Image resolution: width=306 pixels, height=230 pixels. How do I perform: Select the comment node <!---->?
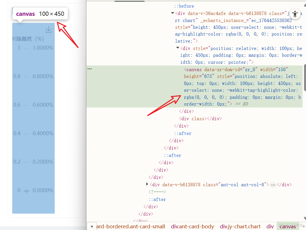(157, 192)
